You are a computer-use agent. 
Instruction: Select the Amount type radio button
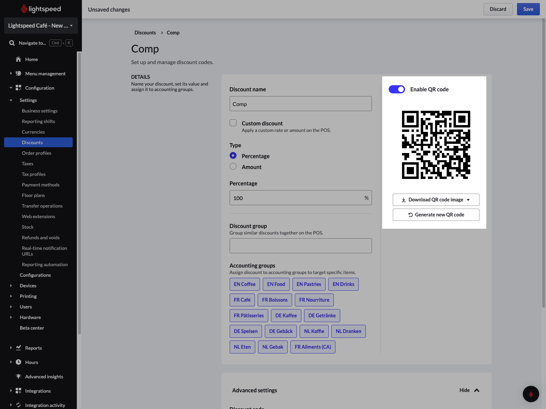pyautogui.click(x=233, y=167)
